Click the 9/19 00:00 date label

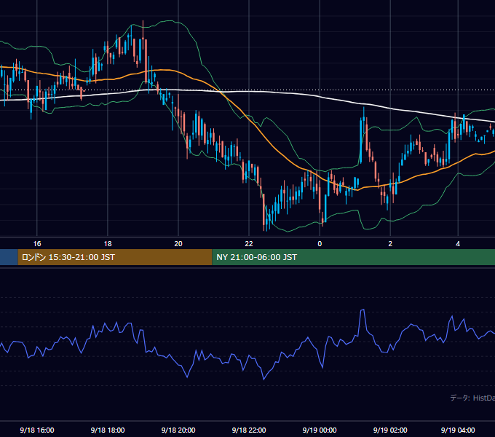[320, 430]
